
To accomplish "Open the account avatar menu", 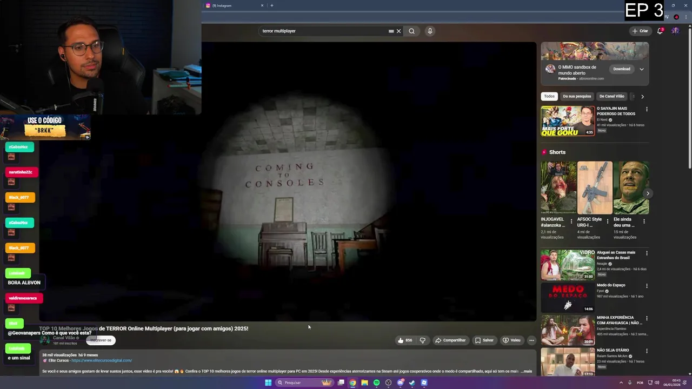I will pyautogui.click(x=675, y=31).
